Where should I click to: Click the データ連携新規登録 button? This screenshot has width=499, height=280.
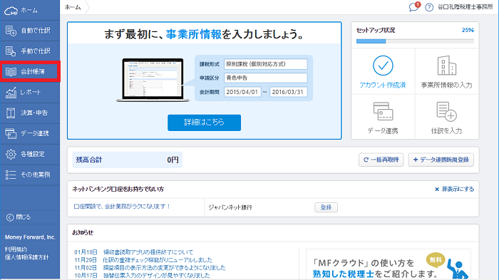click(441, 160)
